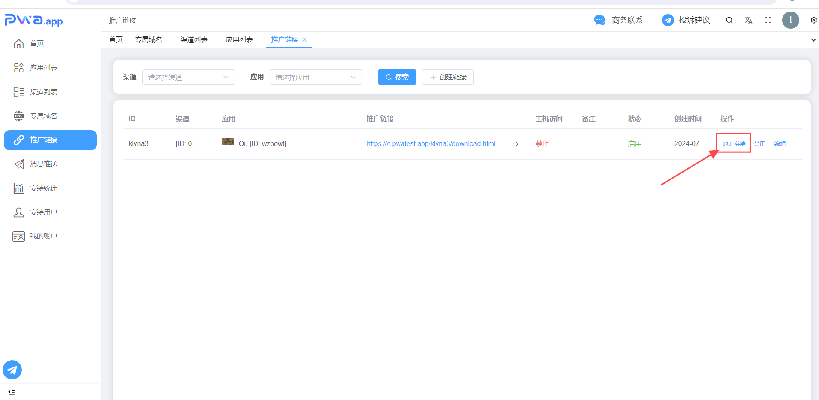Expand the promo link row arrow
This screenshot has height=400, width=819.
(x=517, y=144)
